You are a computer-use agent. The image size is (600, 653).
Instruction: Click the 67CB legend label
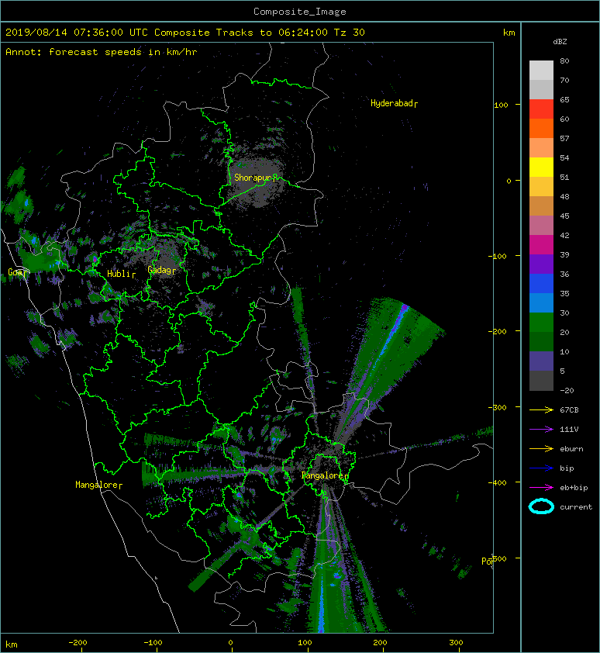569,409
